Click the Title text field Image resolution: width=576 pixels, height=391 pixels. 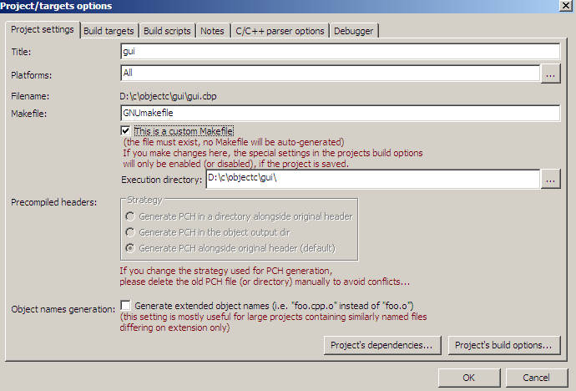(x=340, y=52)
